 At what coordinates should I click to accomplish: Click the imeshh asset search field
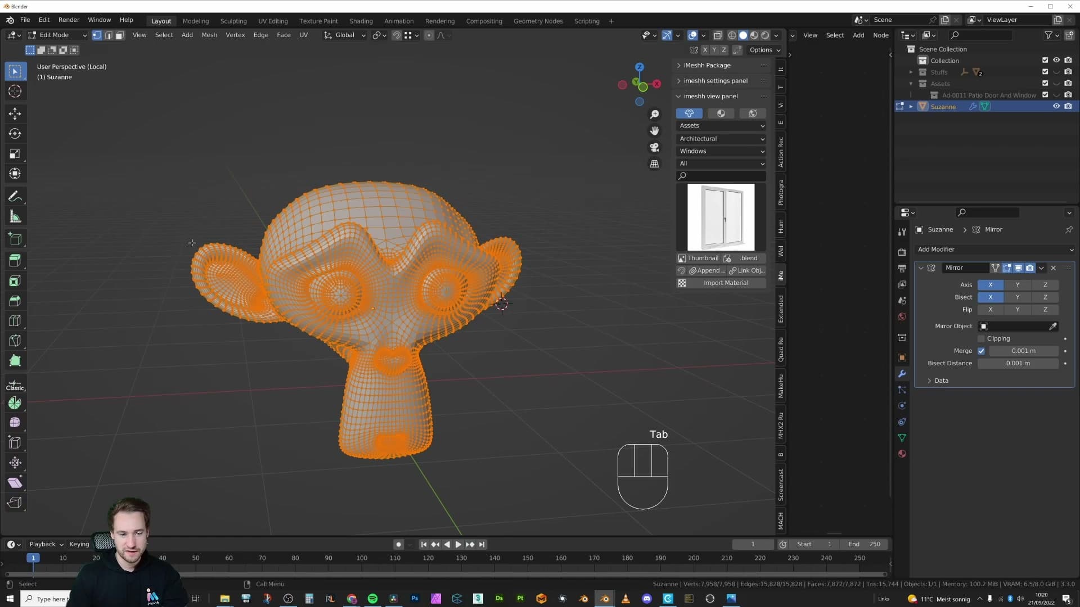(721, 176)
